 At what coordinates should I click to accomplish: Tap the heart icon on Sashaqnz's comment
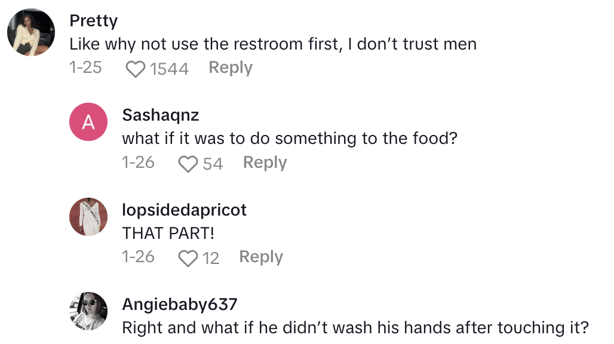coord(190,162)
